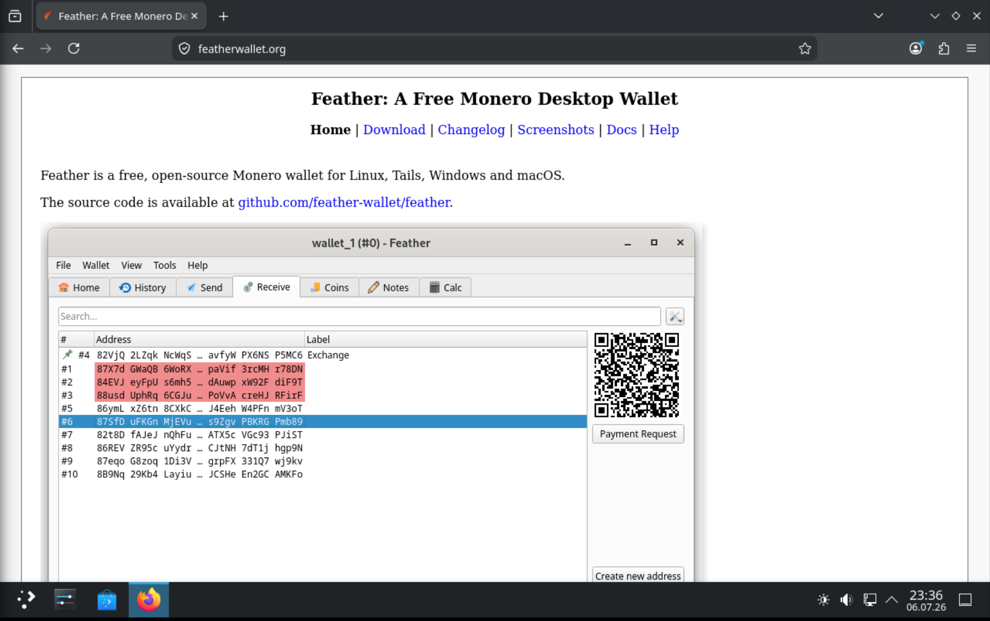990x621 pixels.
Task: Click the featherwallet.org address bar
Action: point(494,49)
